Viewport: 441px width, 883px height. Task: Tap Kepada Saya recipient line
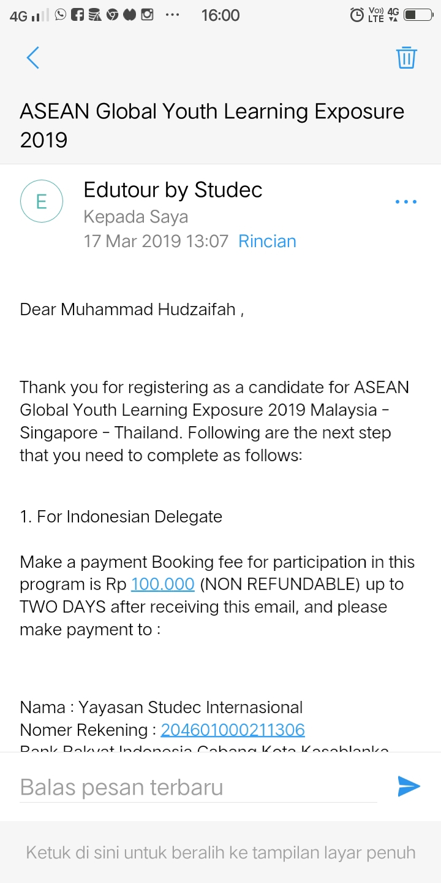click(135, 217)
